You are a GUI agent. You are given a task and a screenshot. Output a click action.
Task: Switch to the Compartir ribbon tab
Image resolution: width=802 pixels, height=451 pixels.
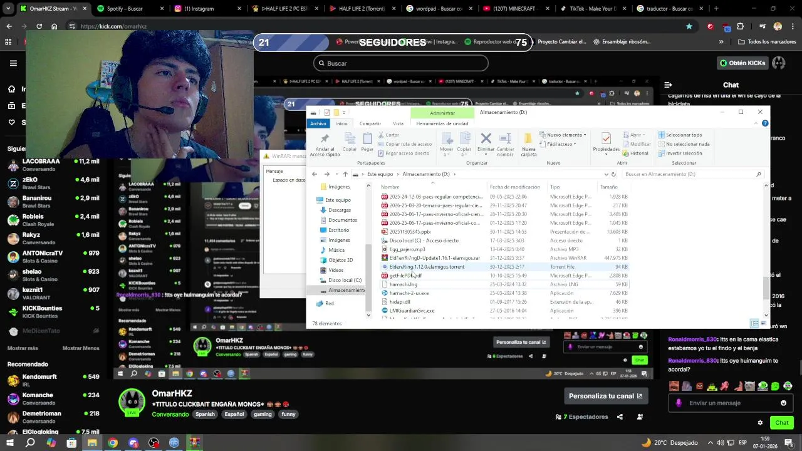(370, 123)
